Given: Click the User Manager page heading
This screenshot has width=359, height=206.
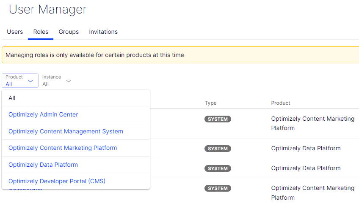Looking at the screenshot, I should [47, 10].
